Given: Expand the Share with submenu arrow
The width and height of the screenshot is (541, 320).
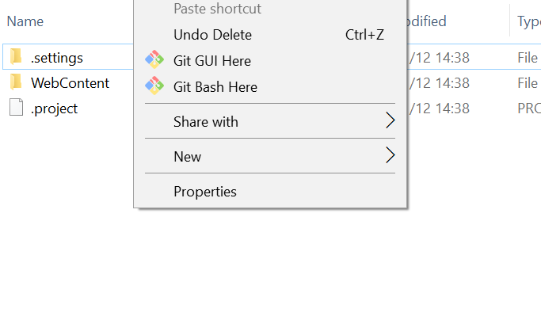Looking at the screenshot, I should 390,120.
